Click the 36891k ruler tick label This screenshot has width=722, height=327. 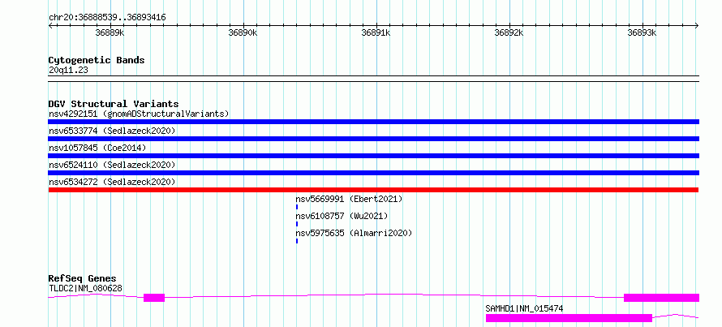point(376,32)
